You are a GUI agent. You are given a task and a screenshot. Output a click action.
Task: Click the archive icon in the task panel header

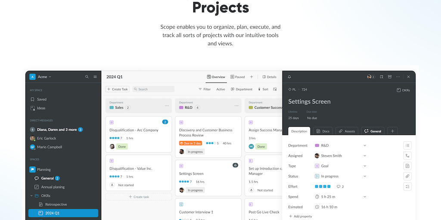pyautogui.click(x=390, y=77)
